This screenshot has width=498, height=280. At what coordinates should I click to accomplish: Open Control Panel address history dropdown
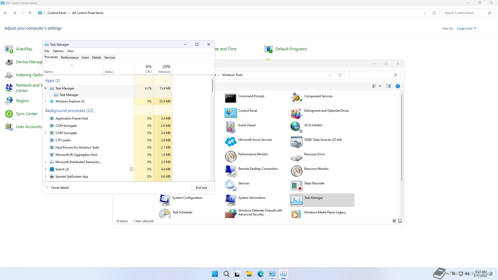[x=425, y=13]
